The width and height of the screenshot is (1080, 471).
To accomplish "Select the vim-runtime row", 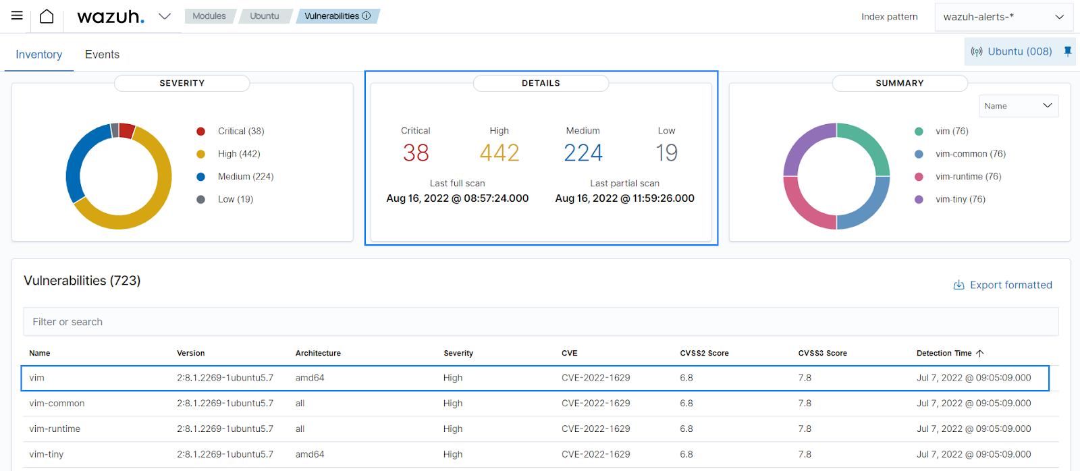I will coord(541,429).
